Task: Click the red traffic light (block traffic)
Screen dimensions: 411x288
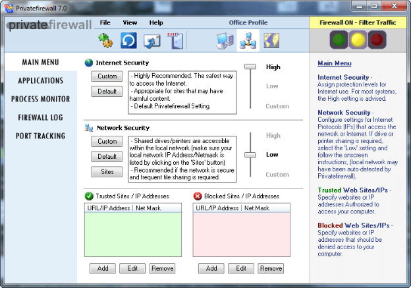Action: [377, 40]
